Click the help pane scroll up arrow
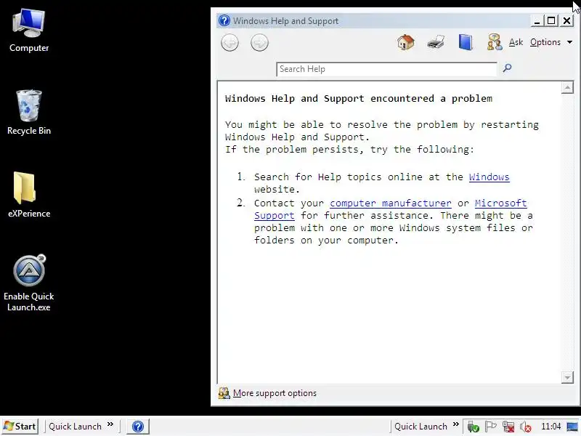The image size is (581, 436). [x=567, y=87]
